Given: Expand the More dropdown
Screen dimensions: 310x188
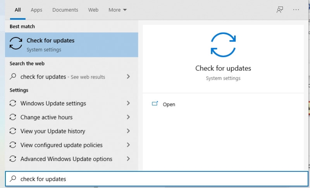Looking at the screenshot, I should [117, 10].
